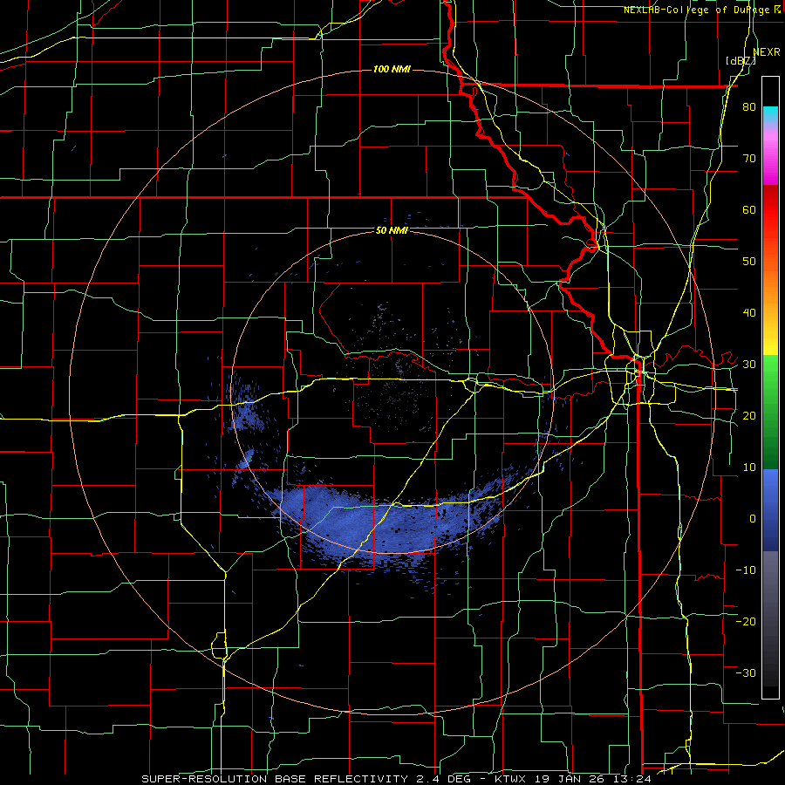Click the -30 dBZ scale label
Image resolution: width=785 pixels, height=785 pixels.
click(746, 672)
